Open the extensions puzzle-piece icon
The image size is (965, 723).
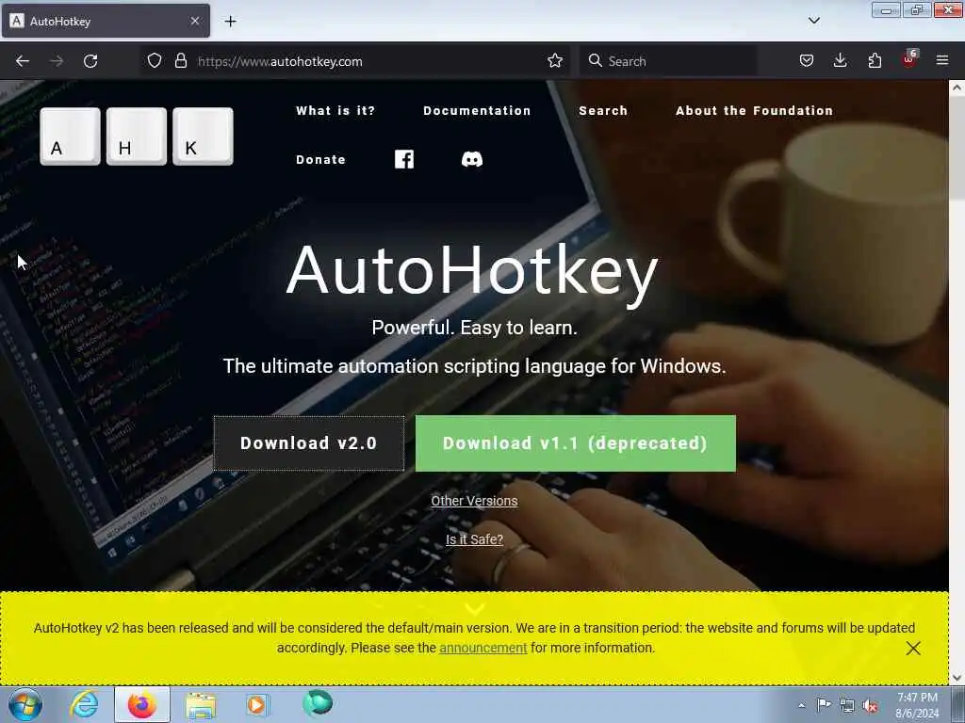875,60
